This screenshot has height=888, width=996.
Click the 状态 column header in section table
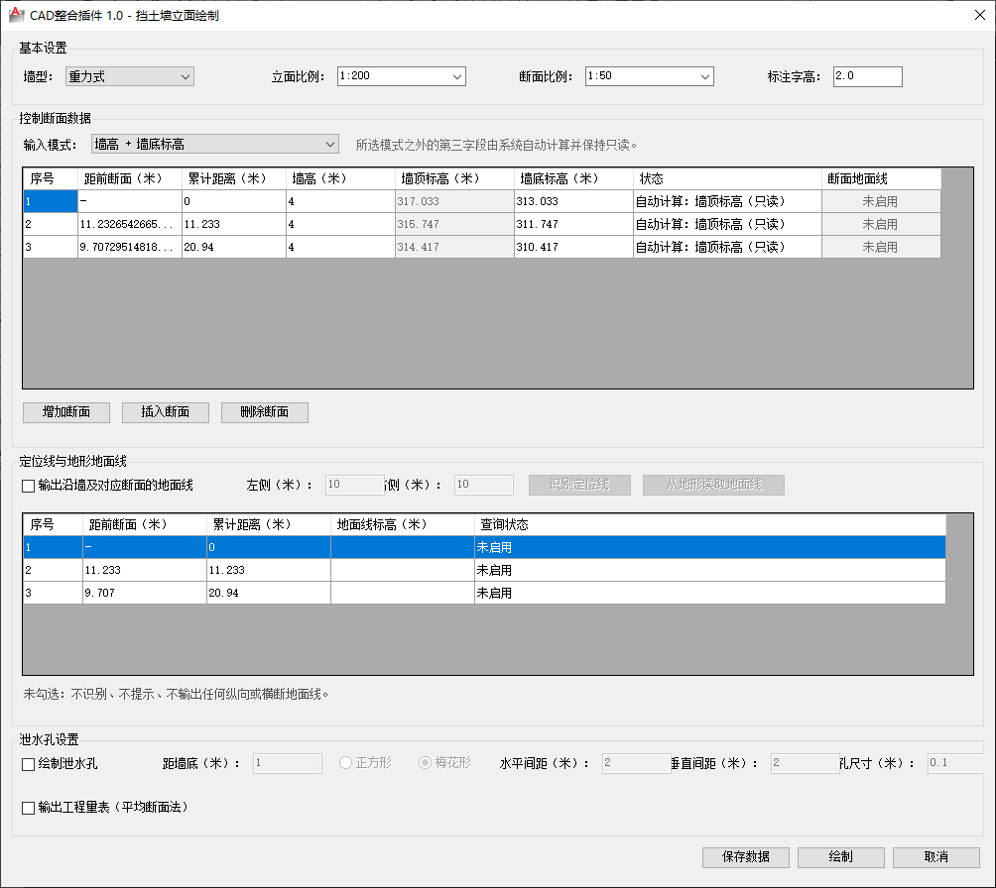tap(727, 179)
